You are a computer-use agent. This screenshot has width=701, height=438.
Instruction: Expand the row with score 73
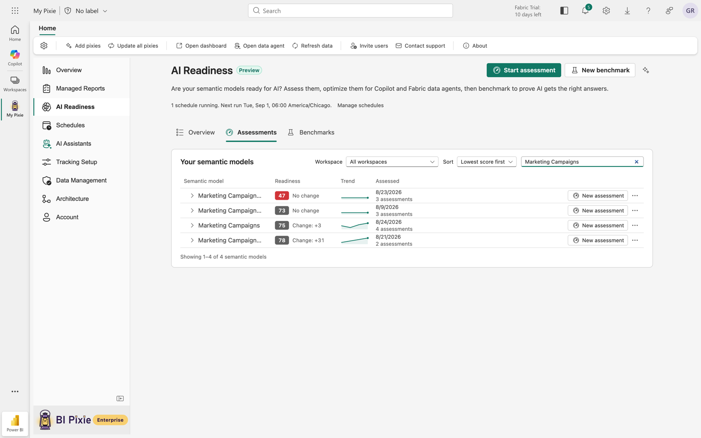(192, 211)
